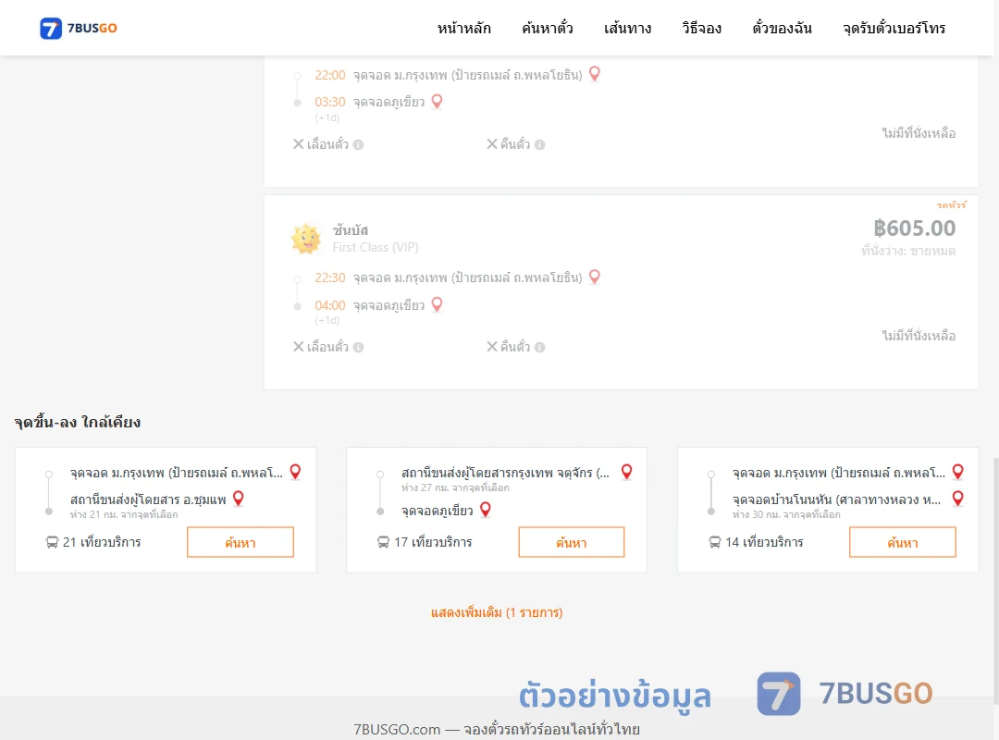The width and height of the screenshot is (999, 740).
Task: Click bus icon beside 14 เที่ยวบริการ
Action: click(715, 542)
